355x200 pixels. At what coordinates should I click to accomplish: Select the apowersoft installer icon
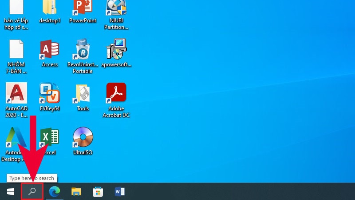(x=116, y=49)
